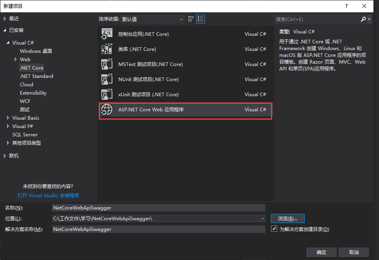Image resolution: width=379 pixels, height=260 pixels.
Task: Expand the 联机 tree node
Action: click(x=5, y=156)
